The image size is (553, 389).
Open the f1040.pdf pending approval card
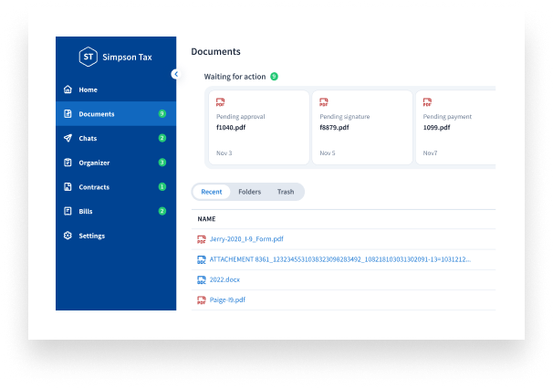259,128
